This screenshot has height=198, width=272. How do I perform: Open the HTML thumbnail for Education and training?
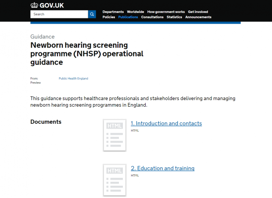(115, 180)
